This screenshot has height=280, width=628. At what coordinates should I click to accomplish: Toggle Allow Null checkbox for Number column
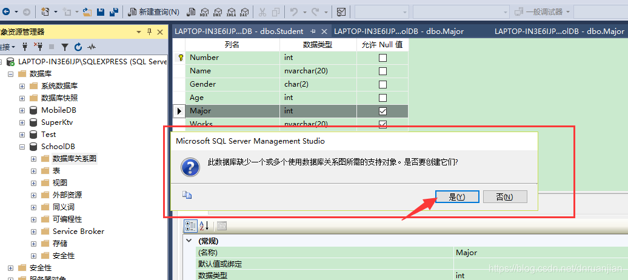[x=382, y=58]
